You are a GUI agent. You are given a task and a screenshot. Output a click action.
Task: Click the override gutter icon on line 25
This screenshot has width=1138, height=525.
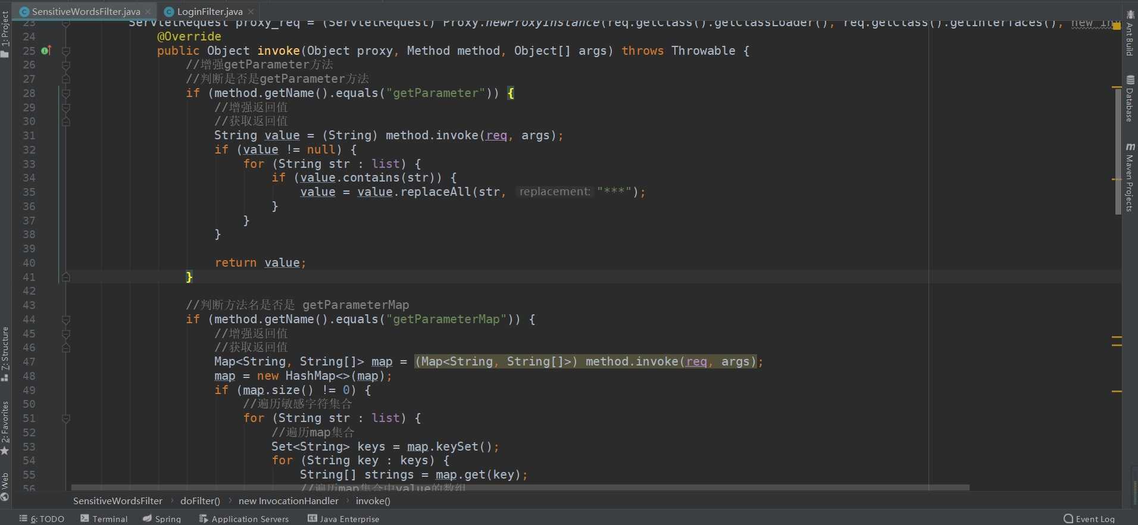46,51
